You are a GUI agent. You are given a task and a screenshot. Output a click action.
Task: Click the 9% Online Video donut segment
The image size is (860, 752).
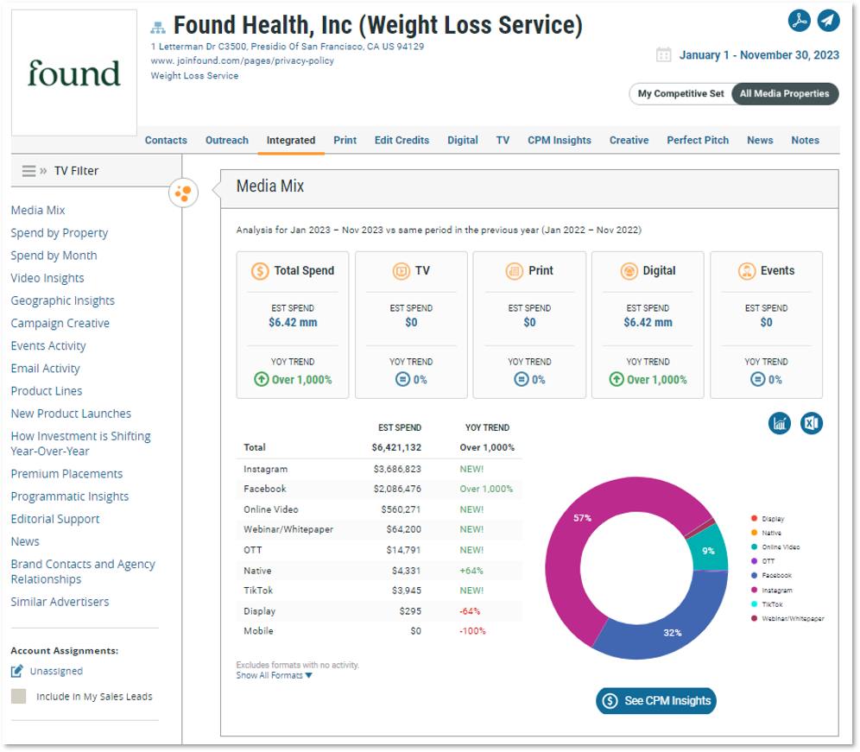point(710,550)
